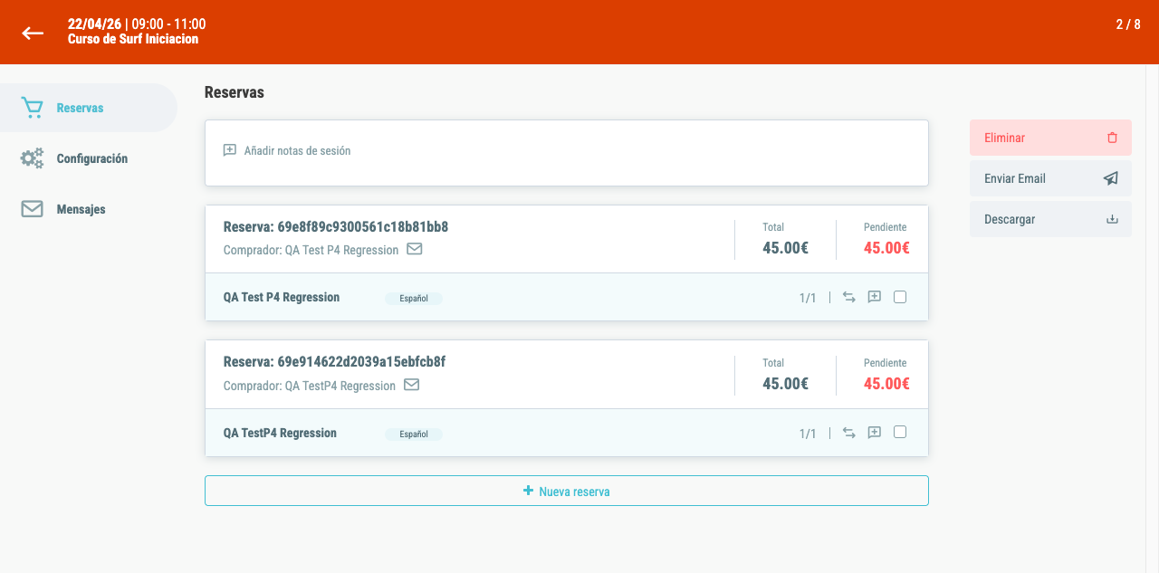Click the trash icon on Eliminar
1159x573 pixels.
pos(1113,138)
